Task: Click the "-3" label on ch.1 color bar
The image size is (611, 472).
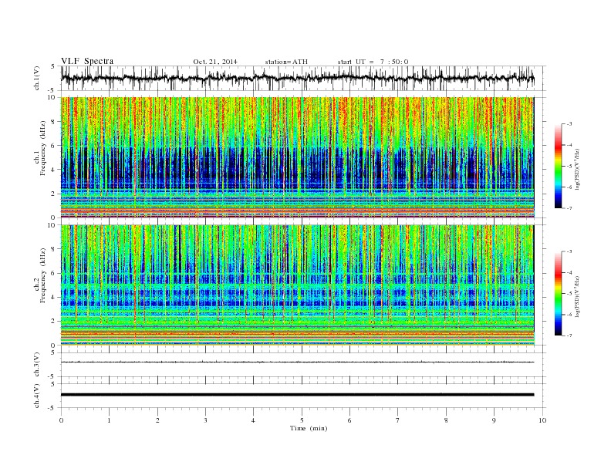Action: 569,124
